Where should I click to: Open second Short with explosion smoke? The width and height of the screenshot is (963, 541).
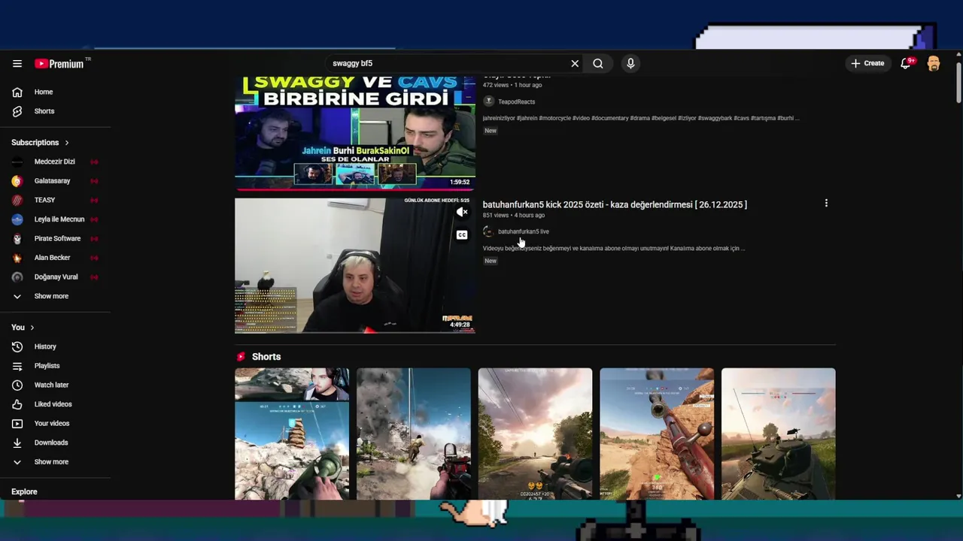click(x=414, y=434)
